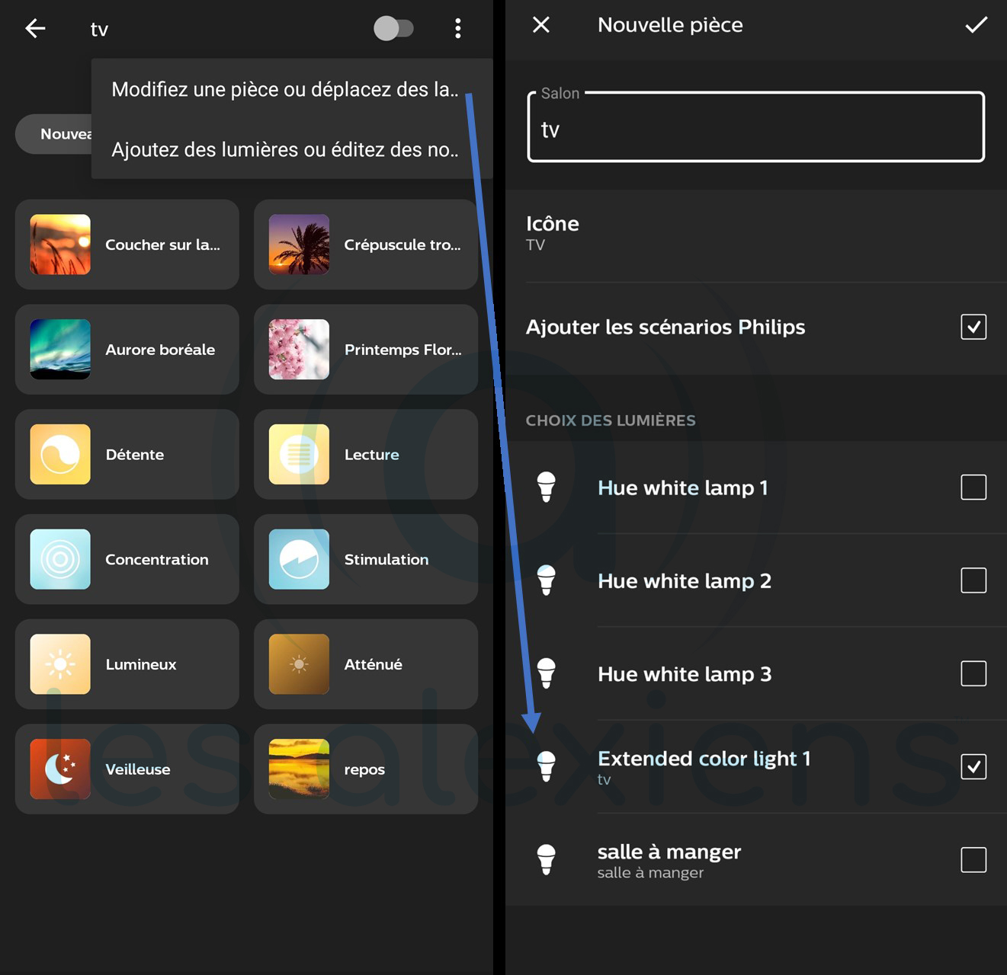Tap the back arrow in tv room
1007x975 pixels.
35,29
